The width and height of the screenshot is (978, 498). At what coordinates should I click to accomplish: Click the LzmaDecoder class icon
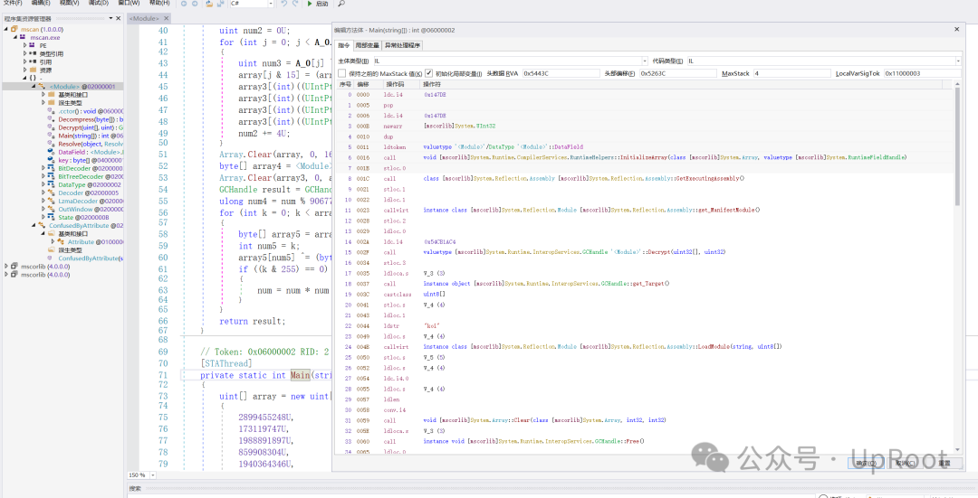[x=52, y=201]
